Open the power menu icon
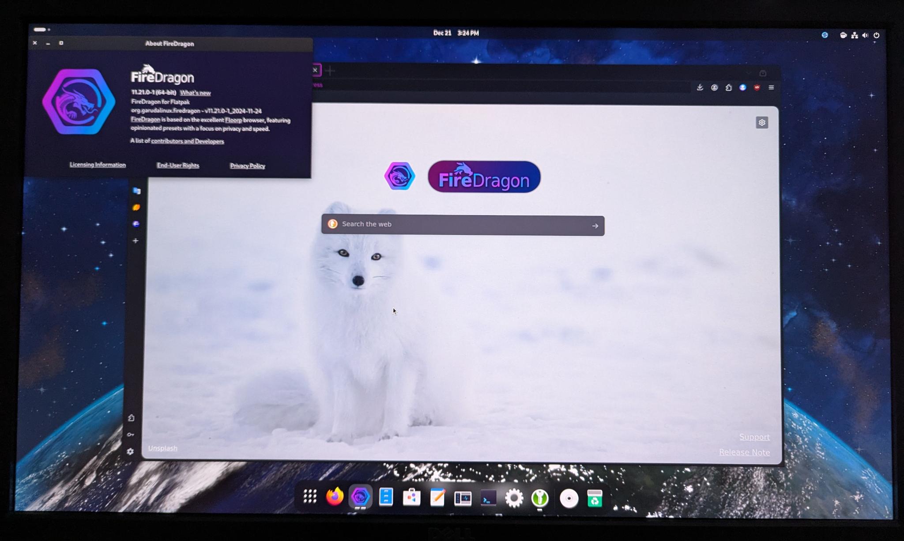Screen dimensions: 904x541 click(x=877, y=35)
